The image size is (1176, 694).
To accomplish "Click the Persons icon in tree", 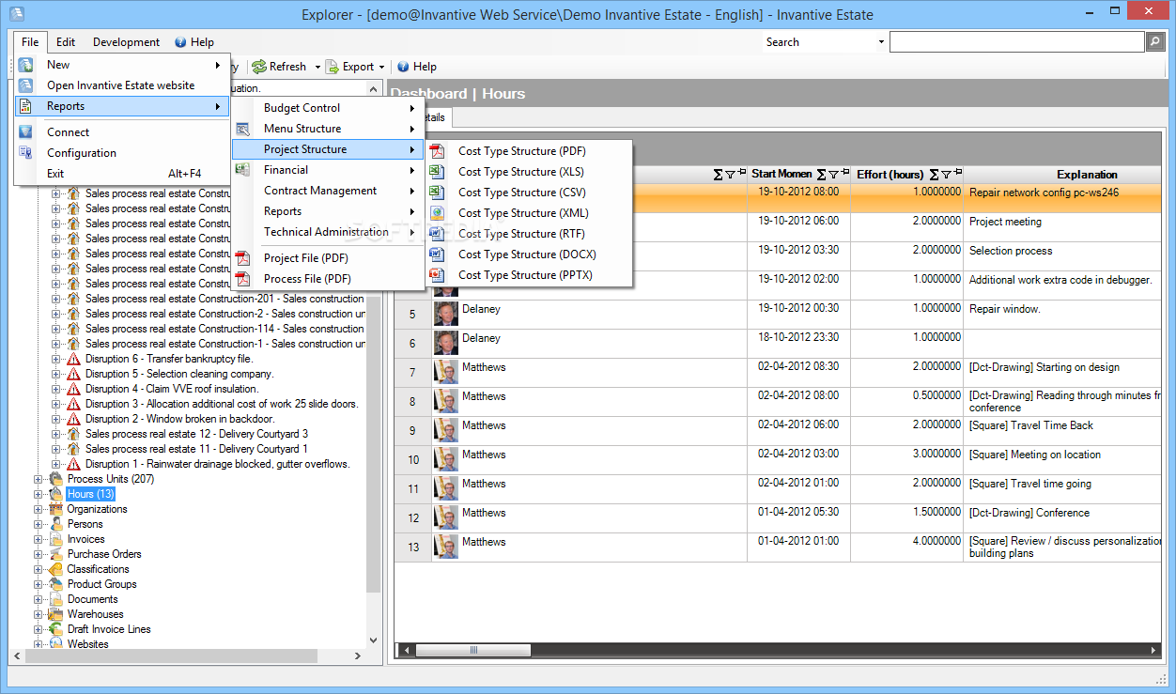I will point(56,524).
